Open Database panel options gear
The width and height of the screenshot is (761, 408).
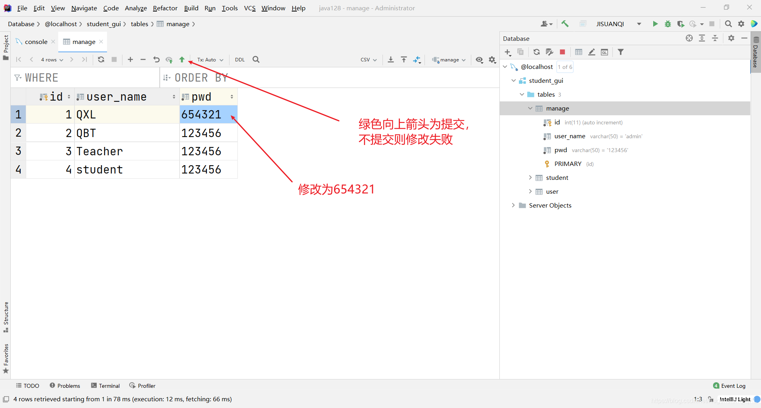coord(731,38)
